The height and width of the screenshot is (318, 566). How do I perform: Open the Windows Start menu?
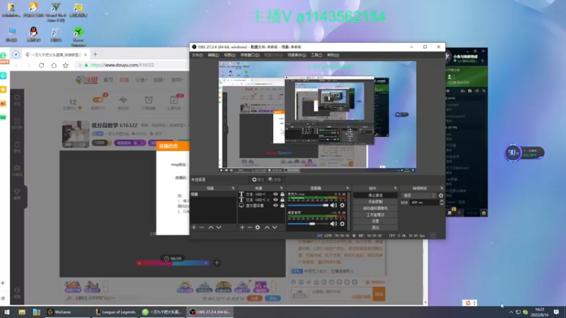[7, 312]
